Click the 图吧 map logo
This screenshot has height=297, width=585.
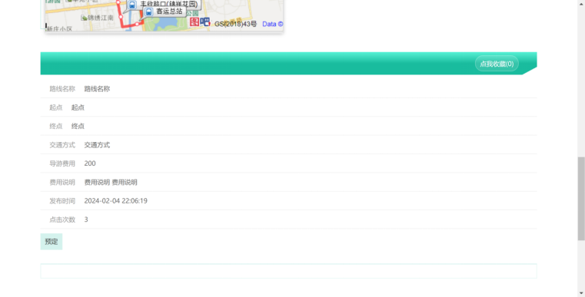point(200,22)
